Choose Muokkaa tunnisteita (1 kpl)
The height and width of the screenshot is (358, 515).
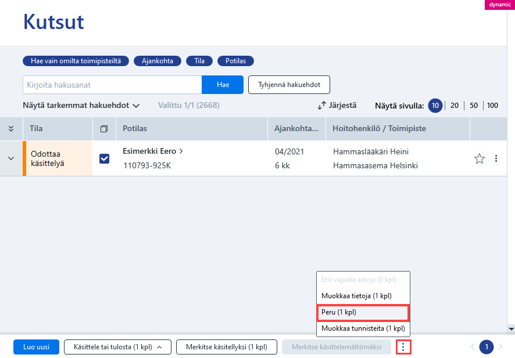(x=363, y=328)
